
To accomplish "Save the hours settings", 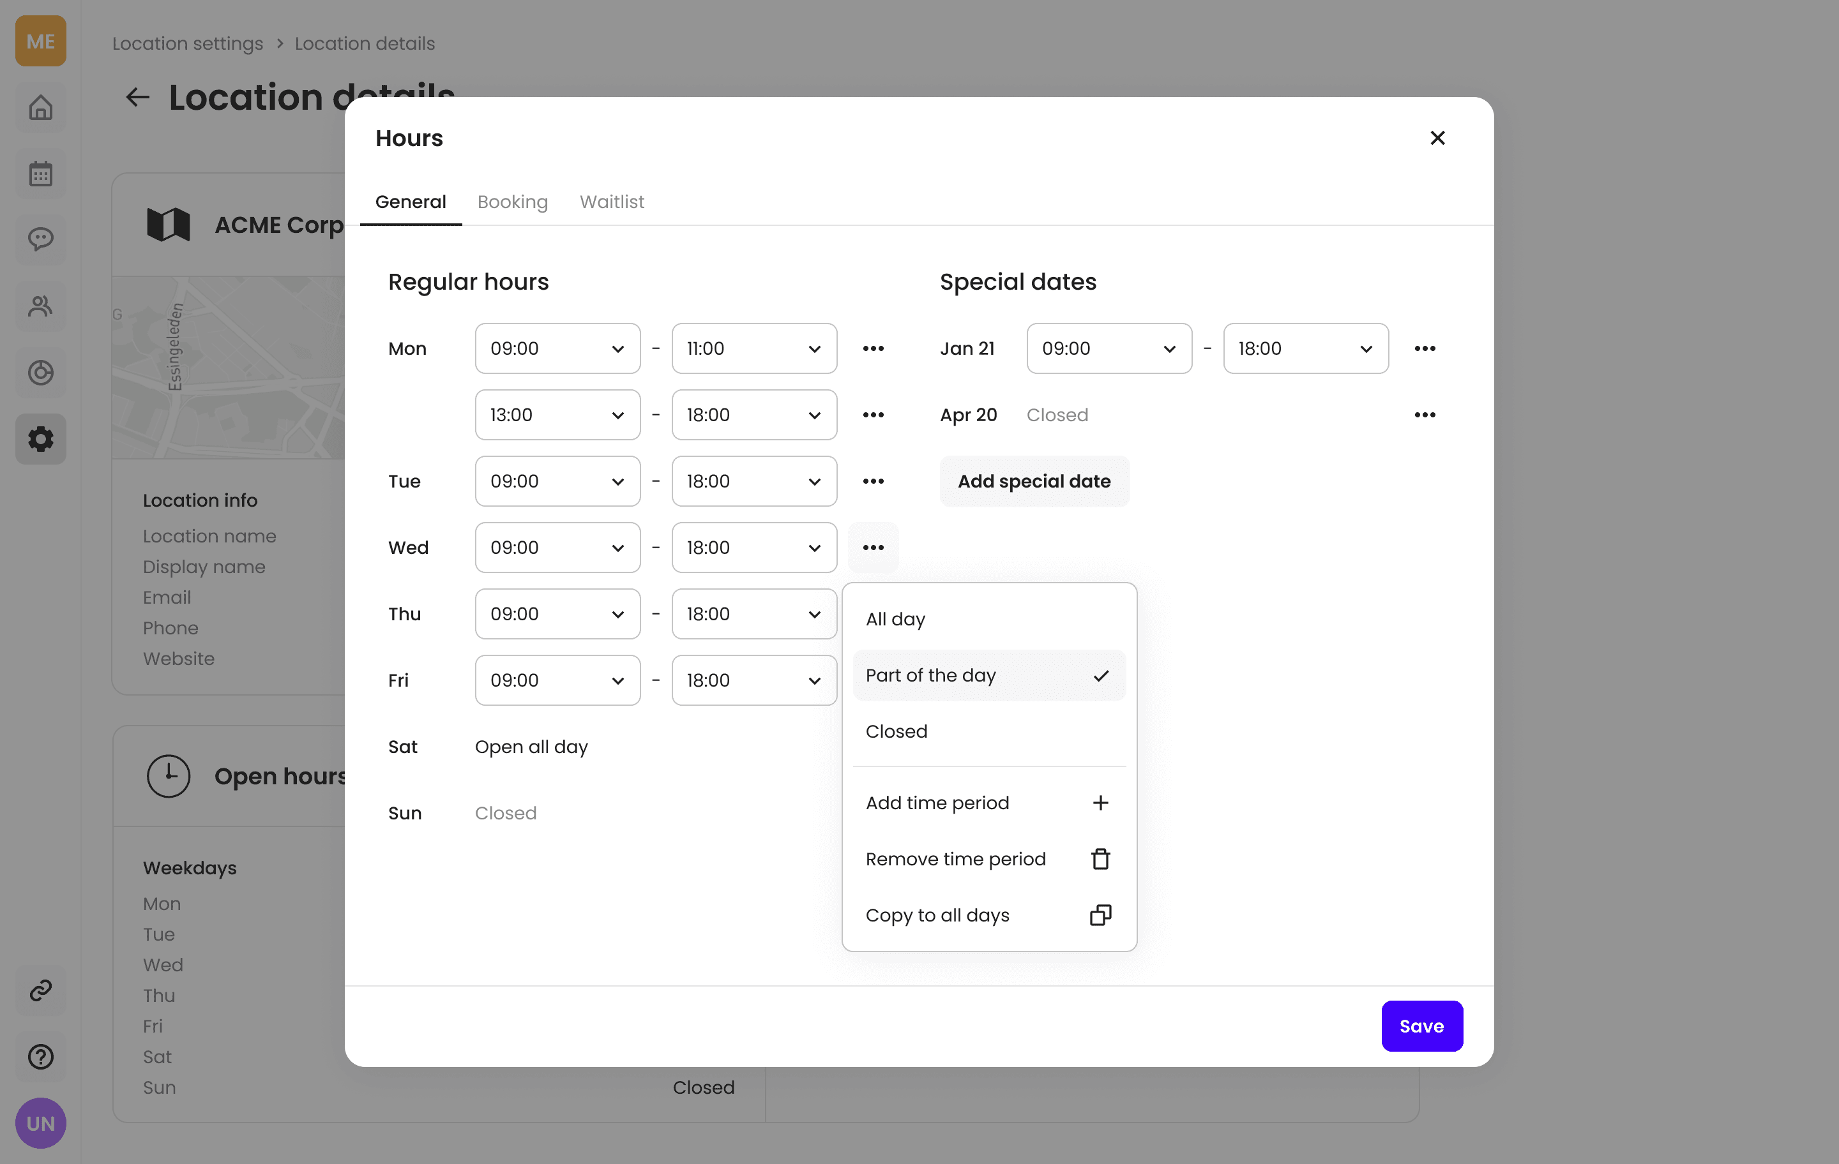I will (1421, 1027).
